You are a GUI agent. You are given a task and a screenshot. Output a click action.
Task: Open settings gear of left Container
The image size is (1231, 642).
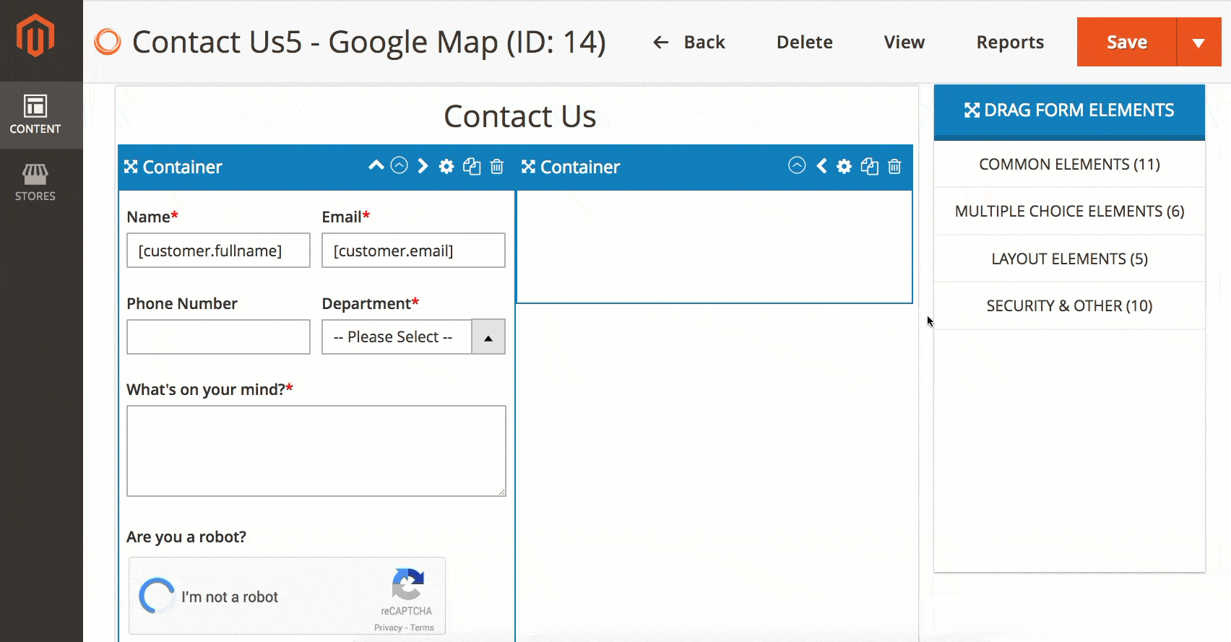(x=446, y=167)
